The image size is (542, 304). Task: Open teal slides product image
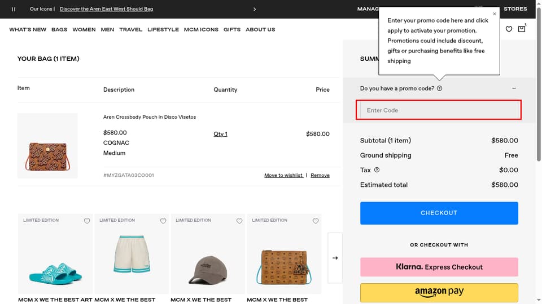coord(55,254)
